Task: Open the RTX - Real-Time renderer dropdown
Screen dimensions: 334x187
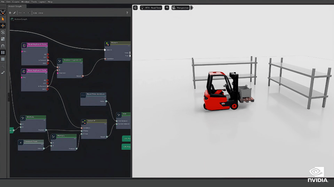Action: click(151, 8)
